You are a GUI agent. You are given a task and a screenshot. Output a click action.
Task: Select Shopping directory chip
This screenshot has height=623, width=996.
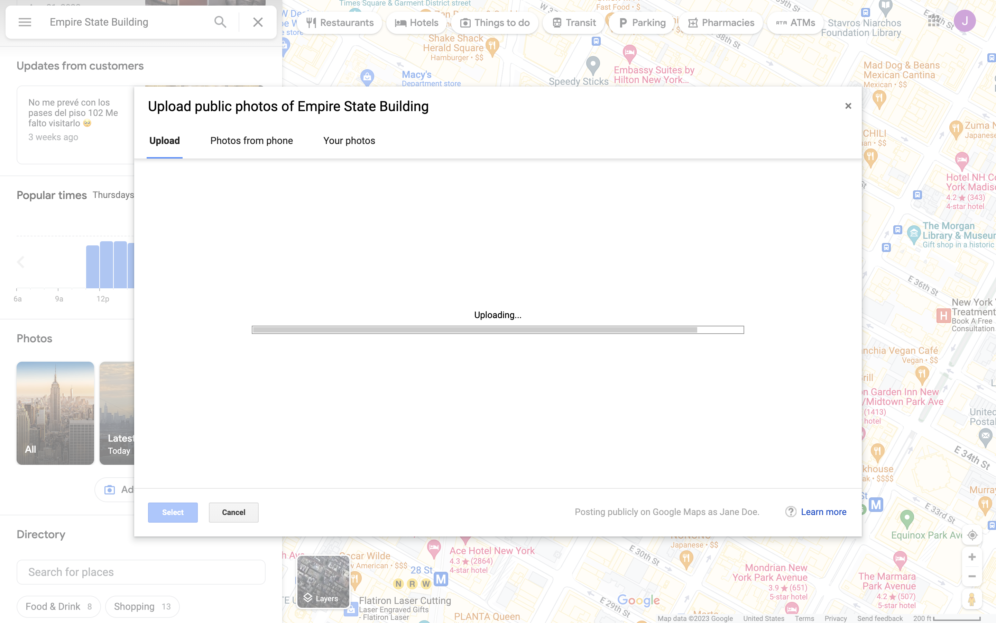[142, 606]
